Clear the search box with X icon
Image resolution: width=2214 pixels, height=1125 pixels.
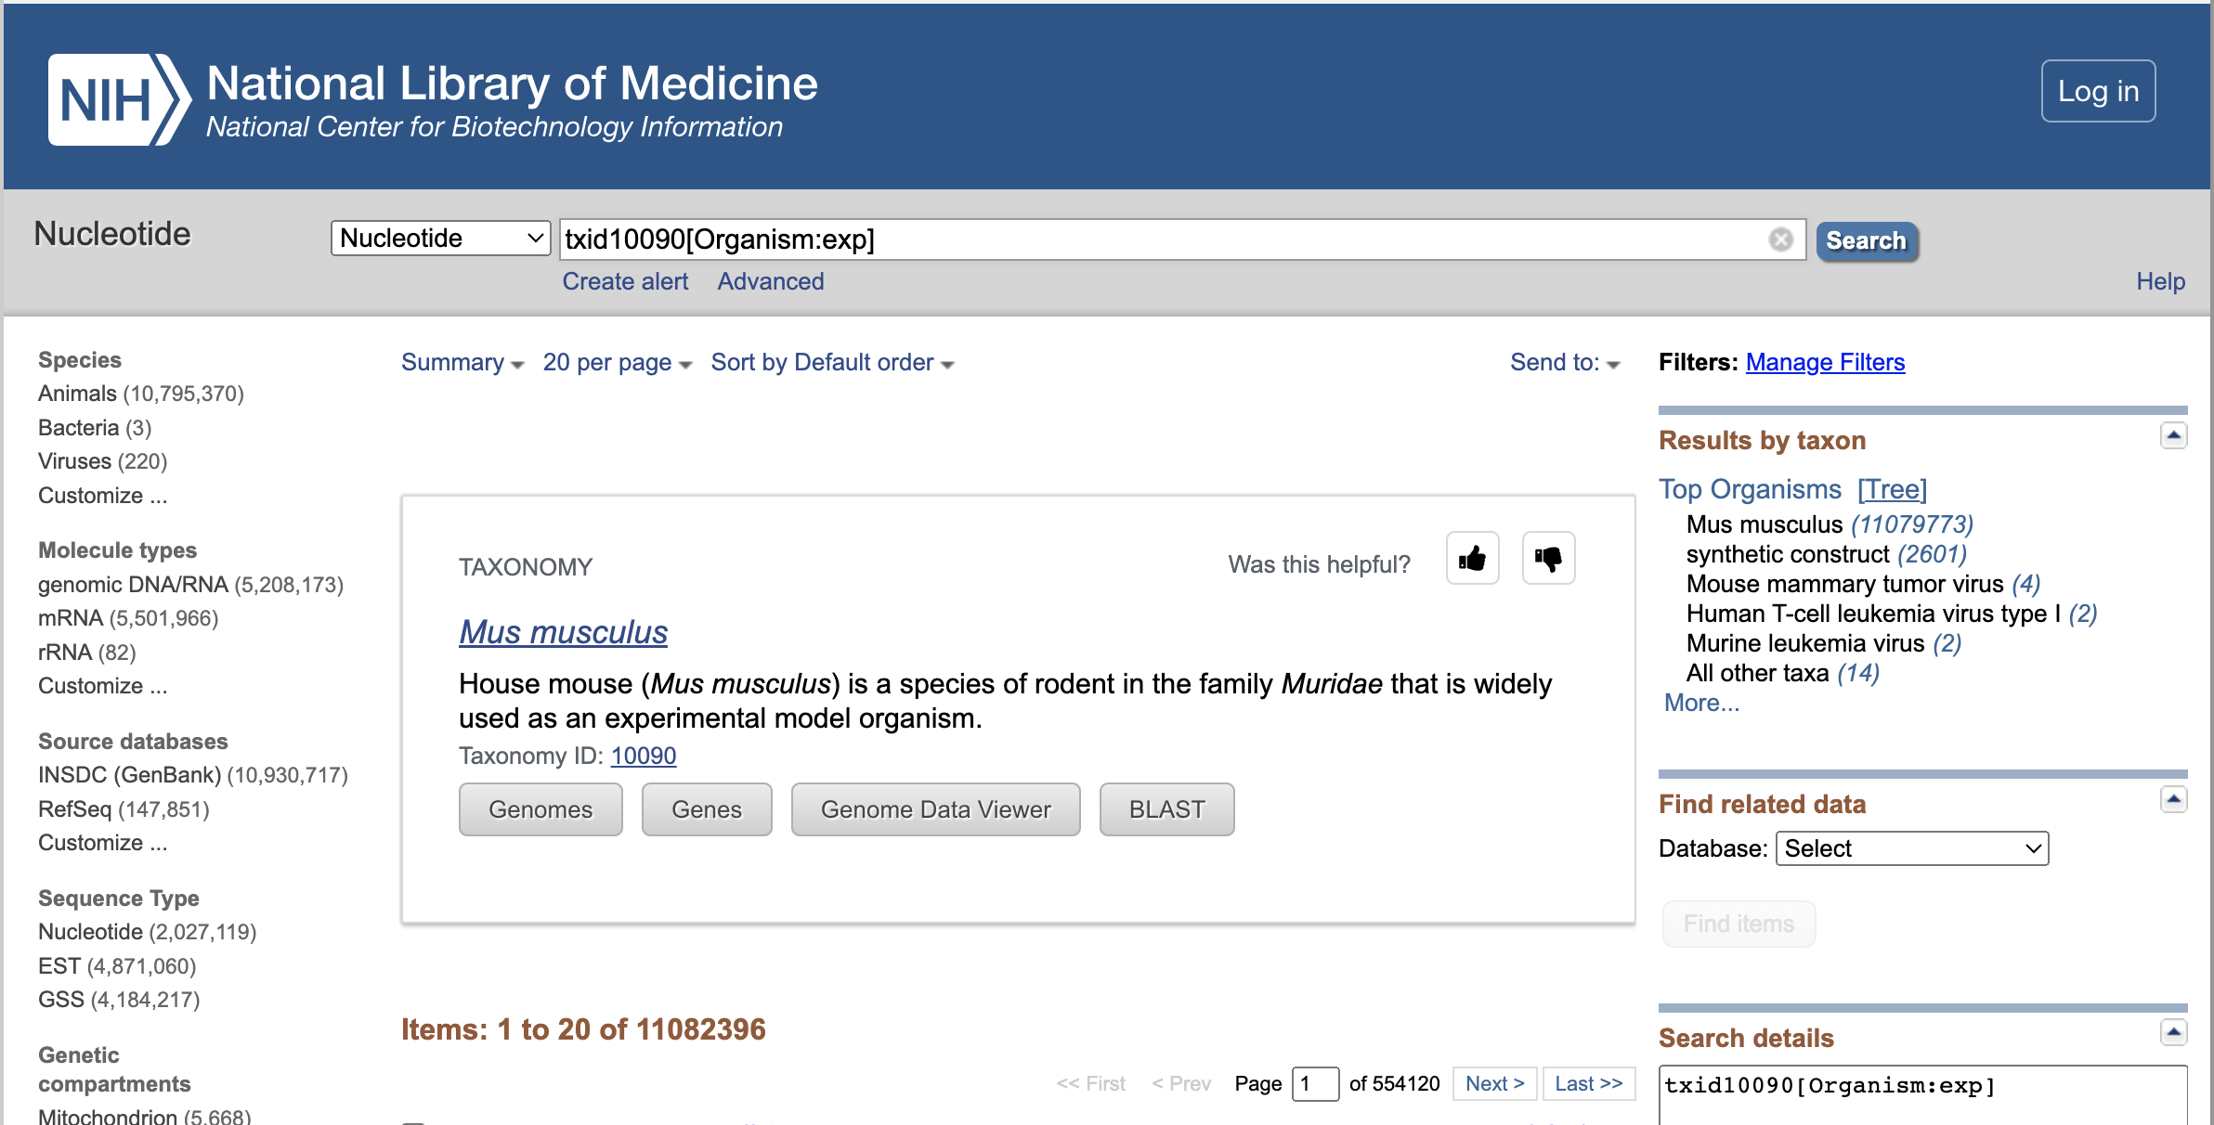(1780, 239)
